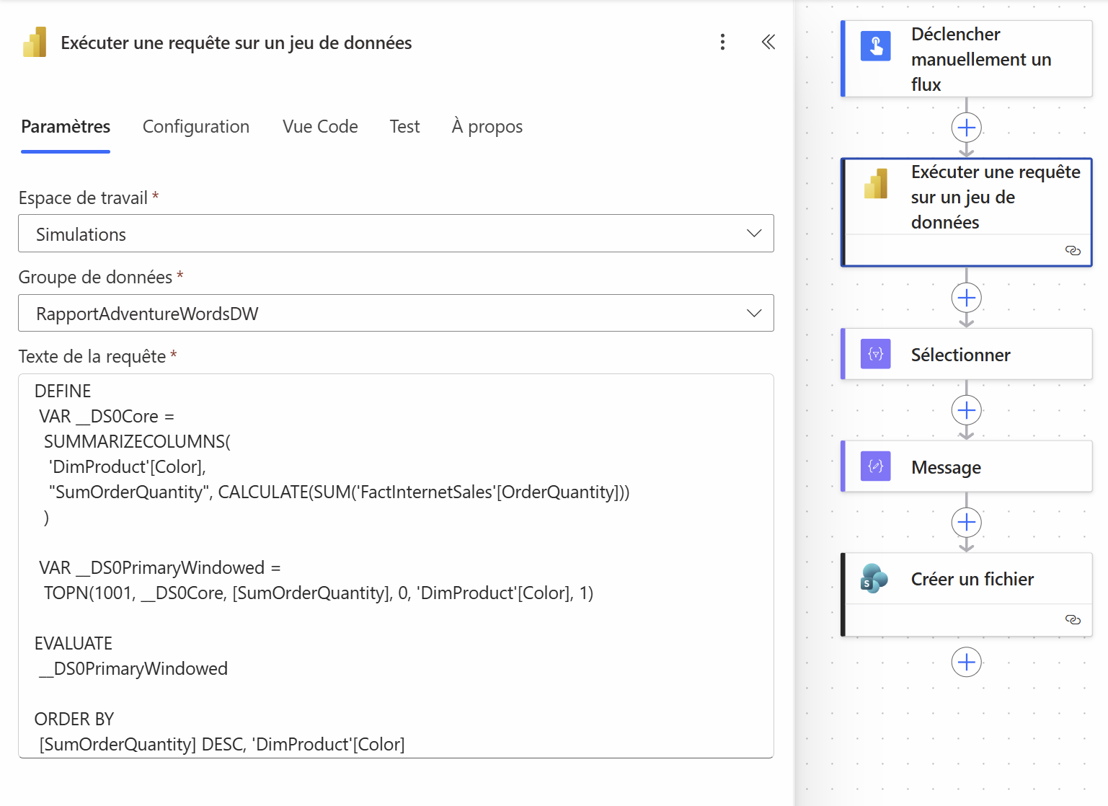Open the Vue Code tab
The image size is (1108, 806).
click(320, 127)
